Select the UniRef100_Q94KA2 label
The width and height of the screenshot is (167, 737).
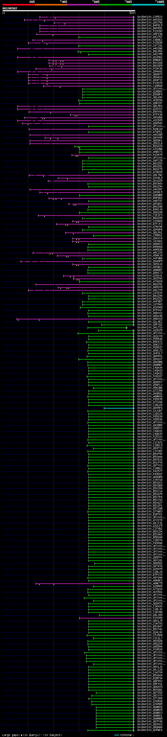150,72
